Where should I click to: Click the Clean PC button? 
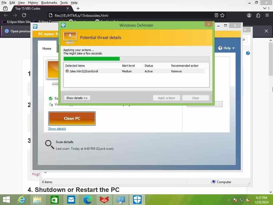[72, 118]
